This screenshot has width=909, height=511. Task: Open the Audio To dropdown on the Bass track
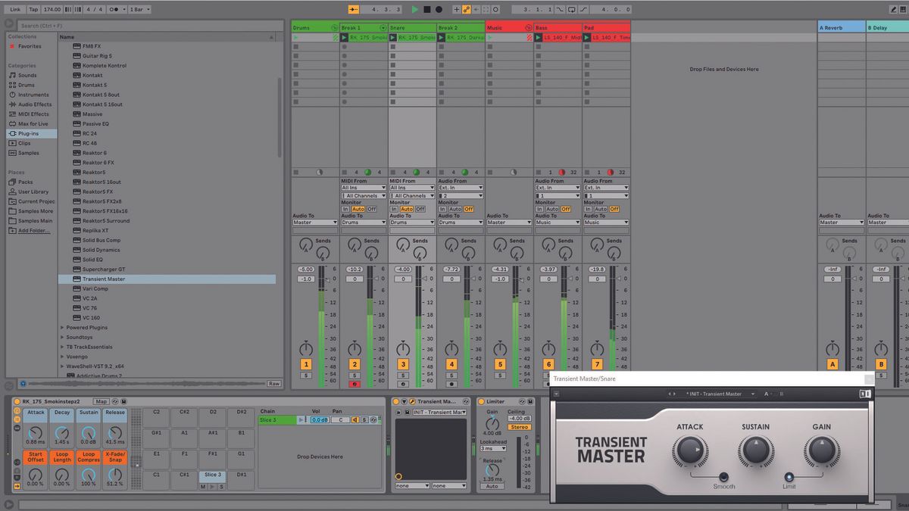tap(555, 223)
